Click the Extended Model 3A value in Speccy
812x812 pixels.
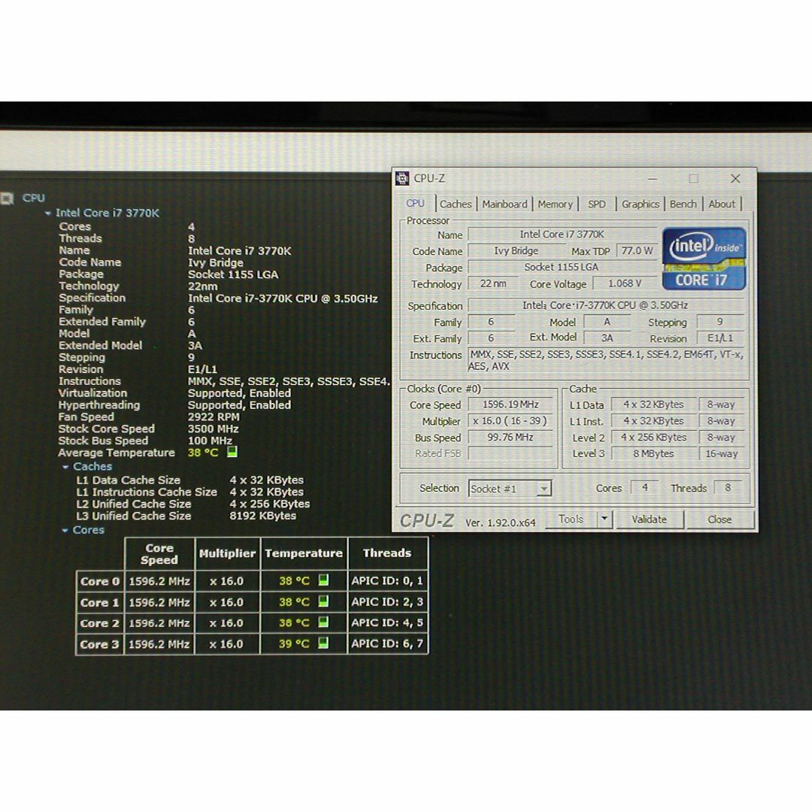click(195, 345)
